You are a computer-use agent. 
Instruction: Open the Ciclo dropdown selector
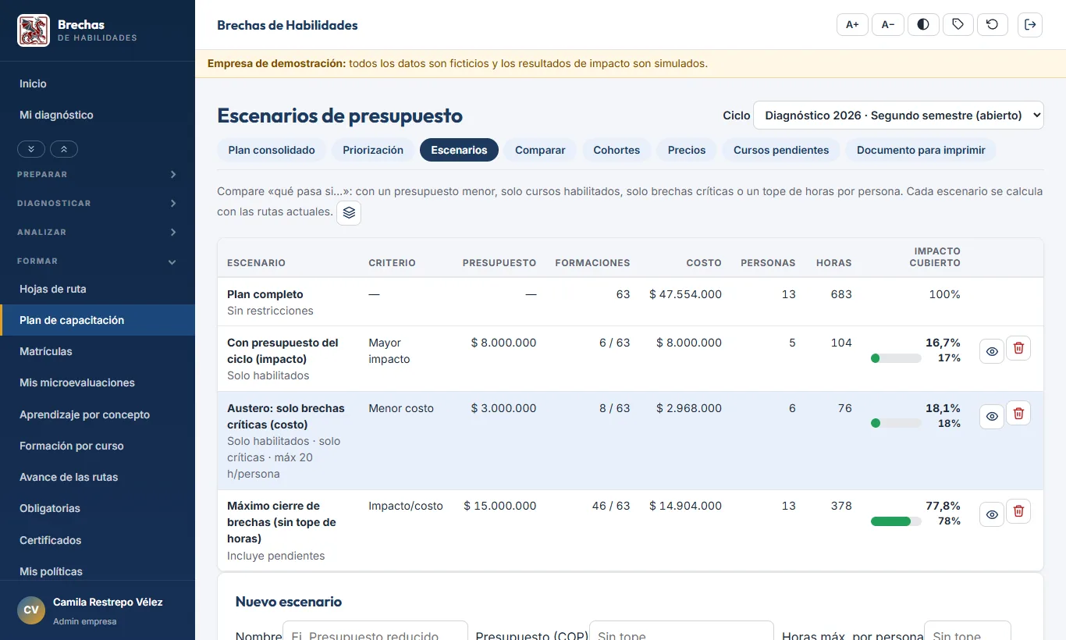pyautogui.click(x=898, y=115)
